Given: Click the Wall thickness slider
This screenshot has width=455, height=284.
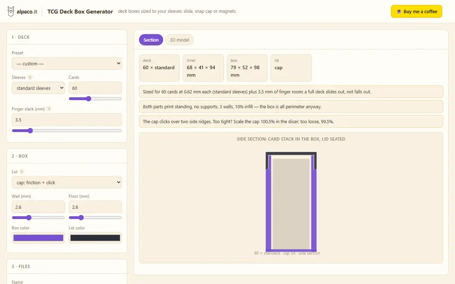Looking at the screenshot, I should coord(38,218).
